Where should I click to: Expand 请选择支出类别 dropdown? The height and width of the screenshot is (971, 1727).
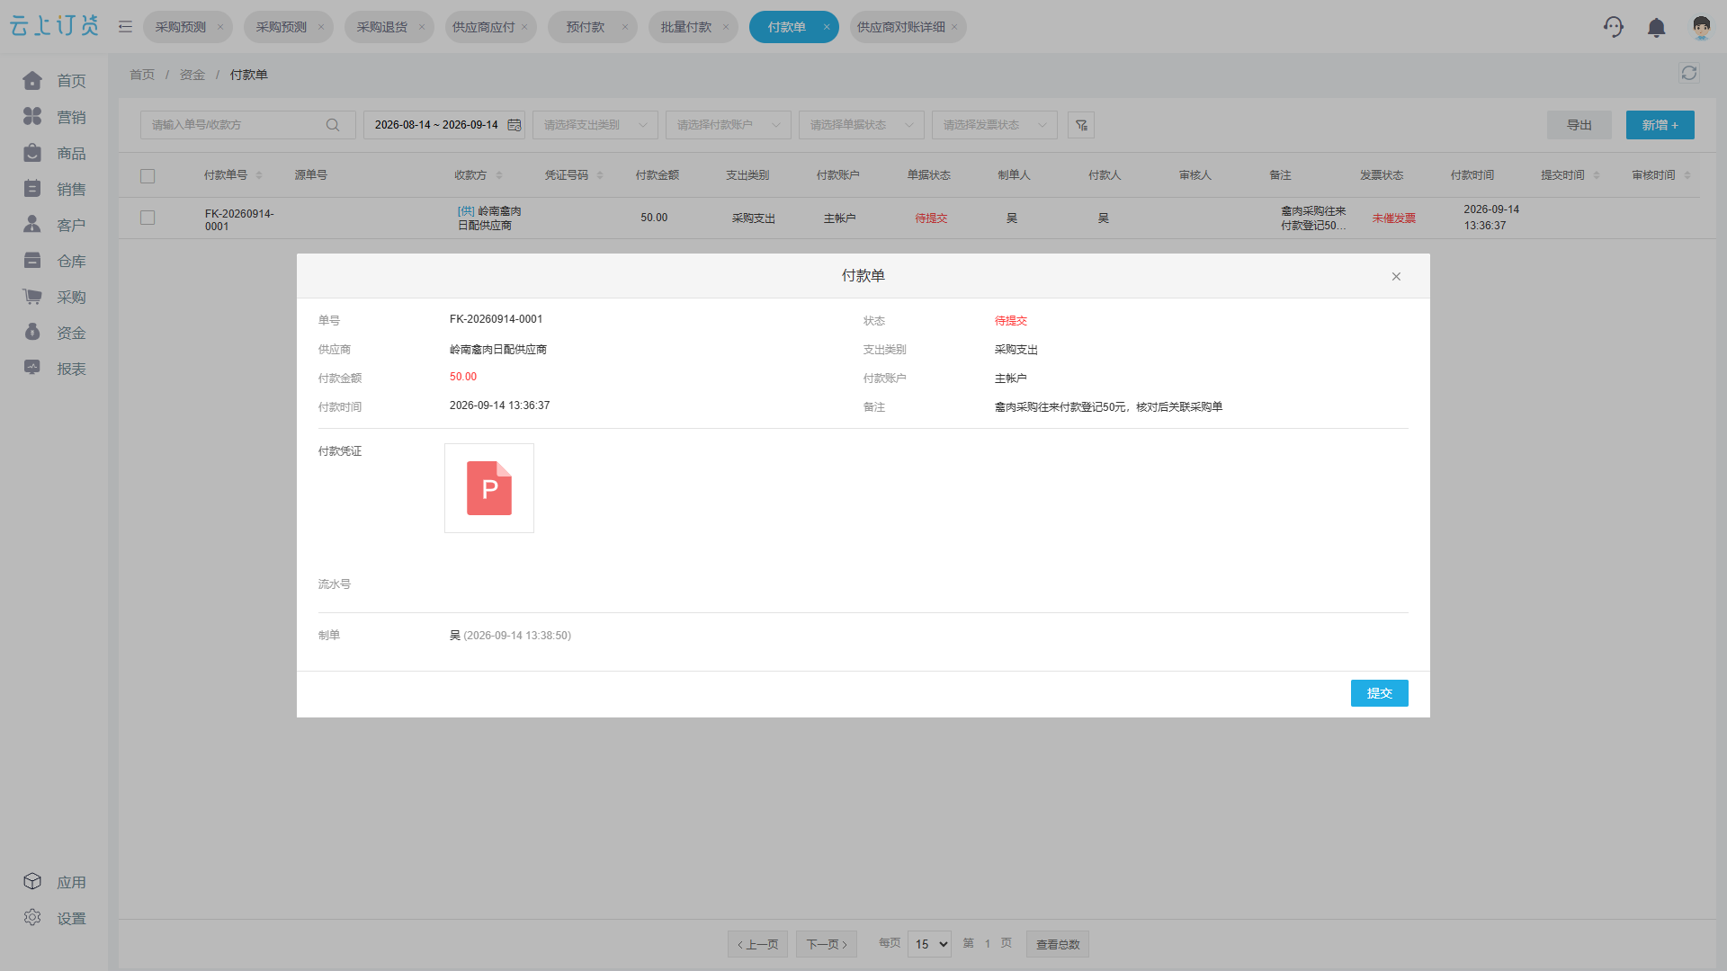pos(595,125)
